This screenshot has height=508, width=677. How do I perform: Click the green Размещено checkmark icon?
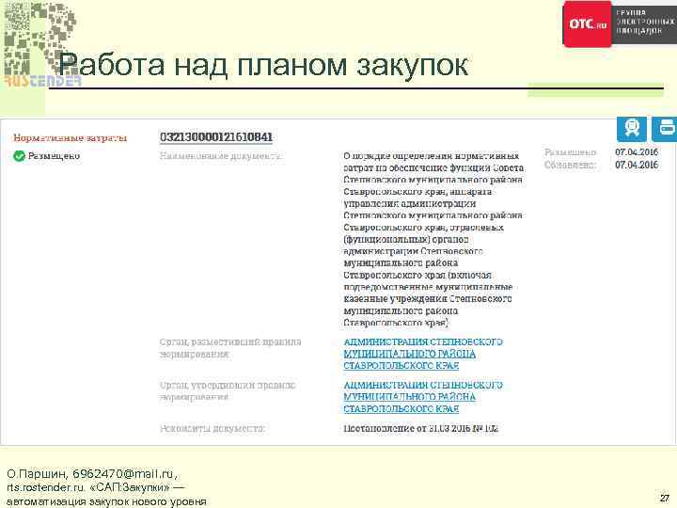tap(19, 156)
